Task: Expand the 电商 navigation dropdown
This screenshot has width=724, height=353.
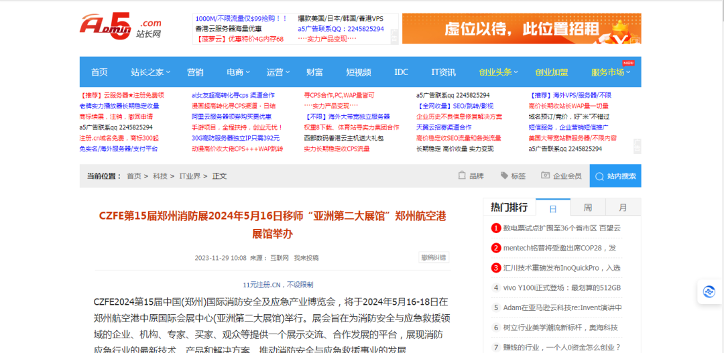Action: [x=239, y=72]
